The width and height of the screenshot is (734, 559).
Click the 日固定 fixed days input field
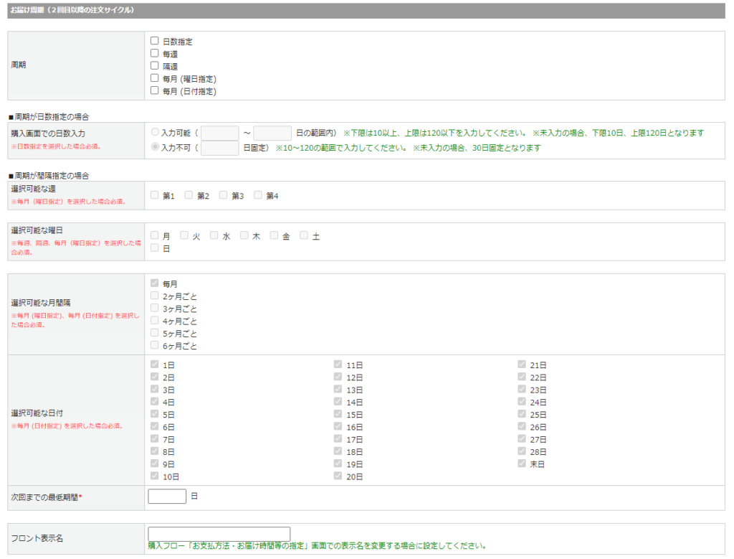(219, 148)
